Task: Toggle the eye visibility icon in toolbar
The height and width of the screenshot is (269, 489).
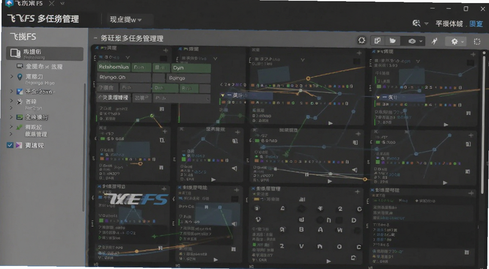Action: point(412,41)
